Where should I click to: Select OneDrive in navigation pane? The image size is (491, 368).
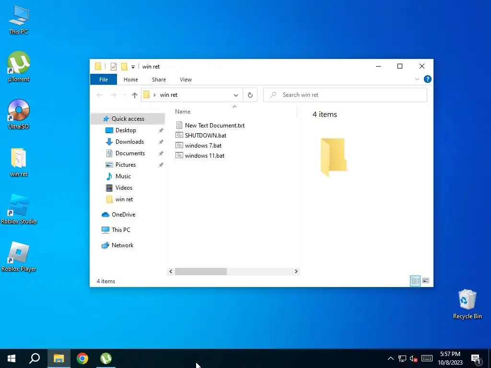[123, 215]
